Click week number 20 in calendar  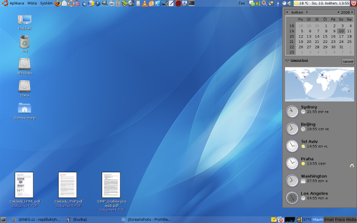(292, 36)
